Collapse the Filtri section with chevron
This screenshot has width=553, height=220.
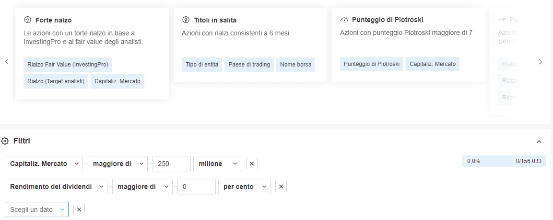(539, 142)
